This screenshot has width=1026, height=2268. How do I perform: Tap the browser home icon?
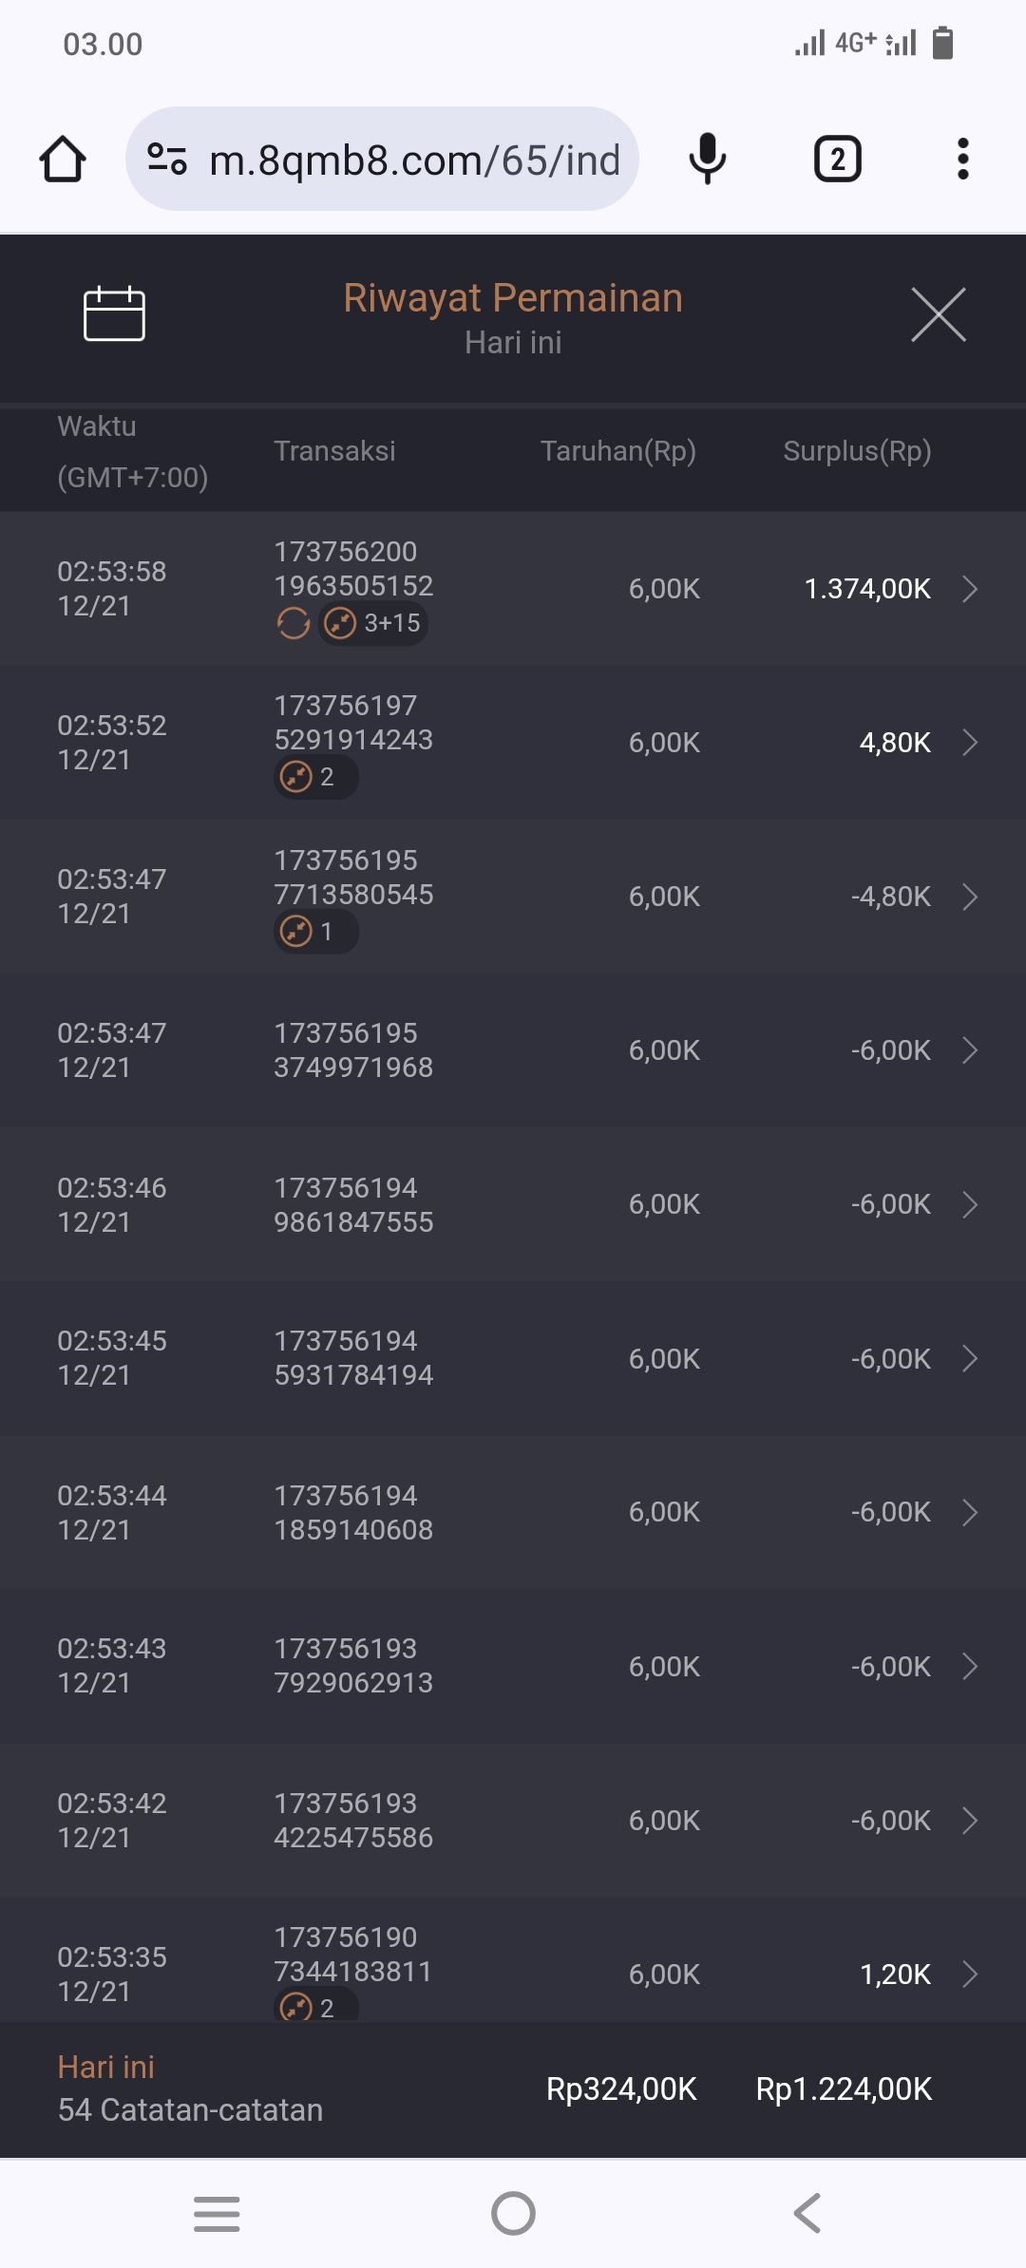pos(63,160)
